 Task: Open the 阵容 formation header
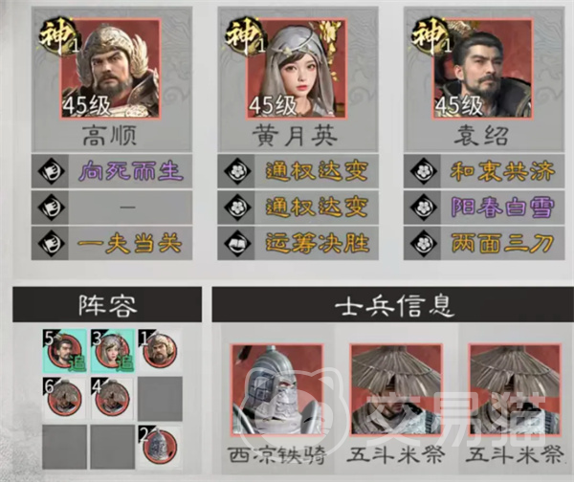(x=107, y=304)
